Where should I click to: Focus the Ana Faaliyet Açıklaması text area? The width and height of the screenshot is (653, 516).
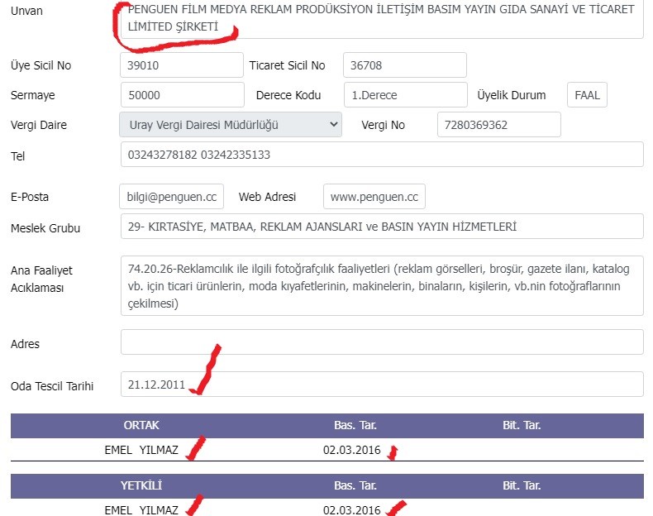tap(382, 286)
